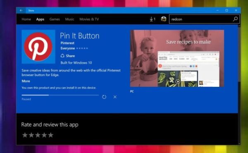Open the Save recipes screenshot thumbnail
This screenshot has height=153, width=248.
tap(177, 58)
